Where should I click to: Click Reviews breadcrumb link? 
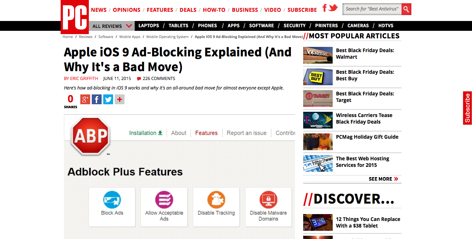pos(86,37)
